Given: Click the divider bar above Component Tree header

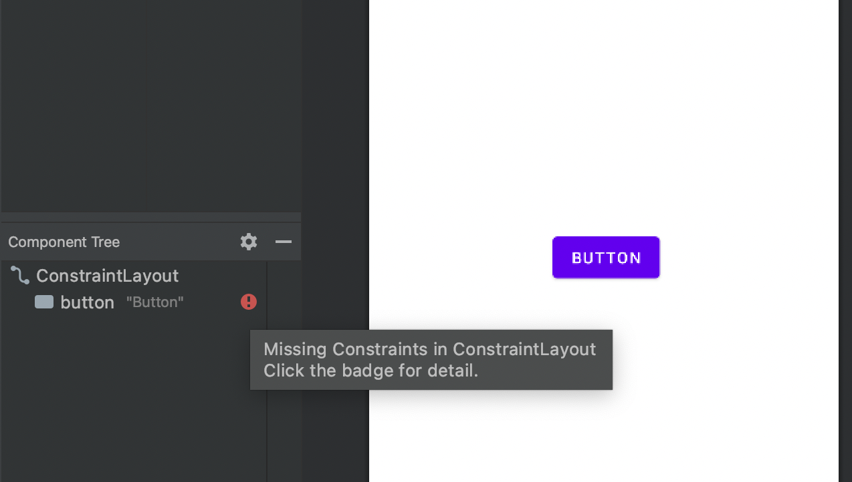Looking at the screenshot, I should (150, 218).
